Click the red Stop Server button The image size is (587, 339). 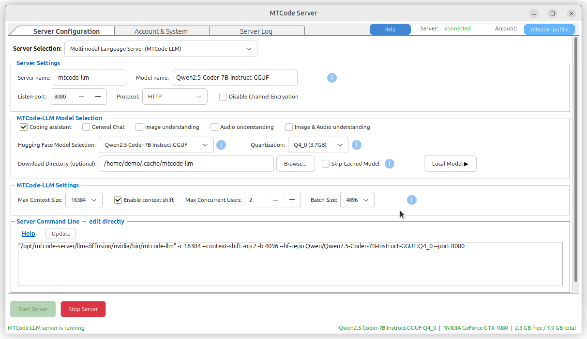pyautogui.click(x=83, y=309)
